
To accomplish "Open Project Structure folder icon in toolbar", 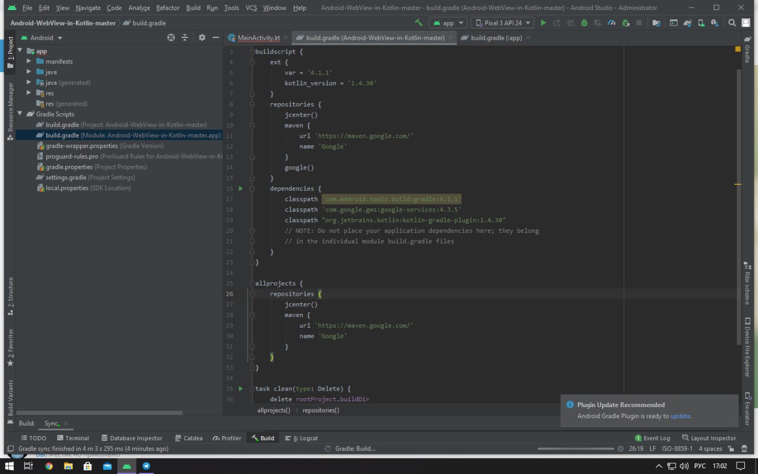I will [x=656, y=23].
